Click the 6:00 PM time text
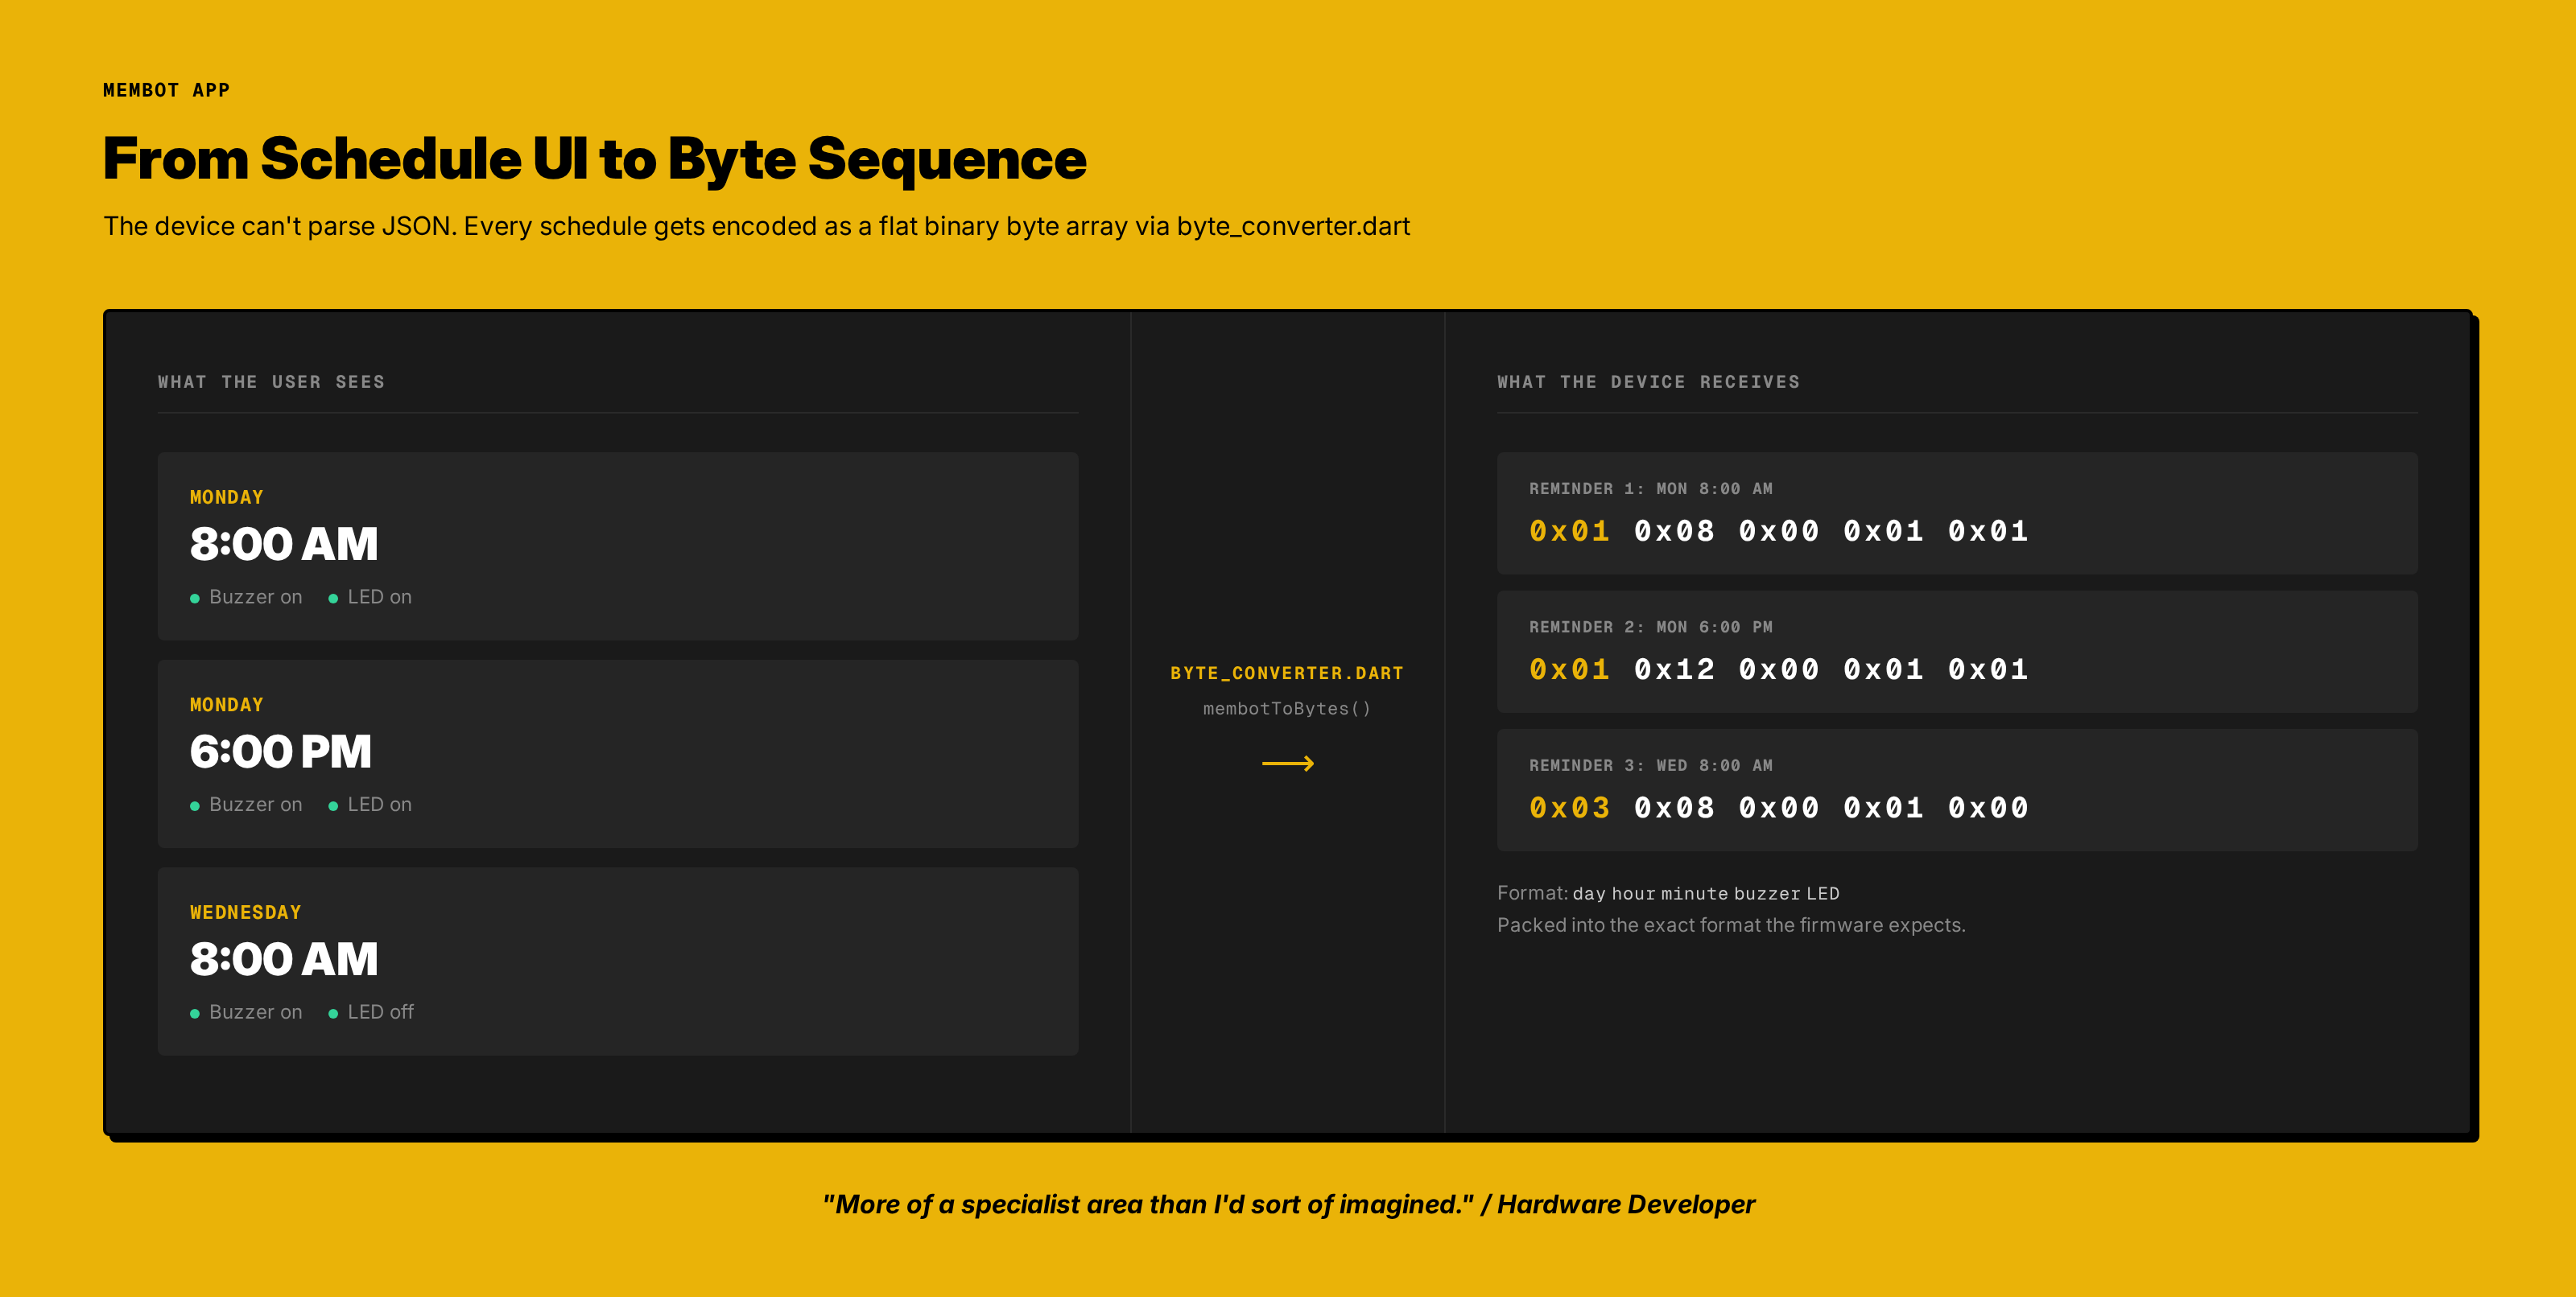Screen dimensions: 2576x1297 (280, 751)
